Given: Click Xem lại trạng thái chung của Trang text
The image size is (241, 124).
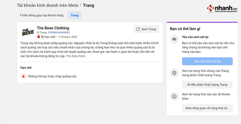Looking at the screenshot, I should pyautogui.click(x=205, y=73).
